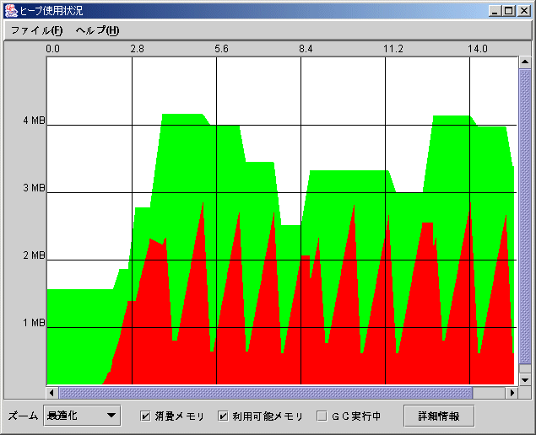Toggle the 利用可能メモリ checkbox
Image resolution: width=536 pixels, height=435 pixels.
tap(223, 416)
